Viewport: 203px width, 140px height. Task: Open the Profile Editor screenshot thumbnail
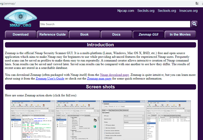(123, 120)
